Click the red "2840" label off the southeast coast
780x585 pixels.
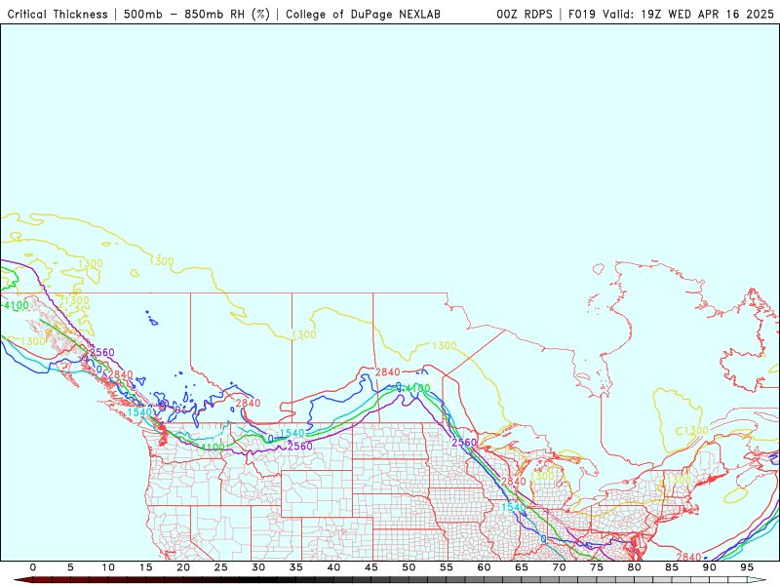689,557
